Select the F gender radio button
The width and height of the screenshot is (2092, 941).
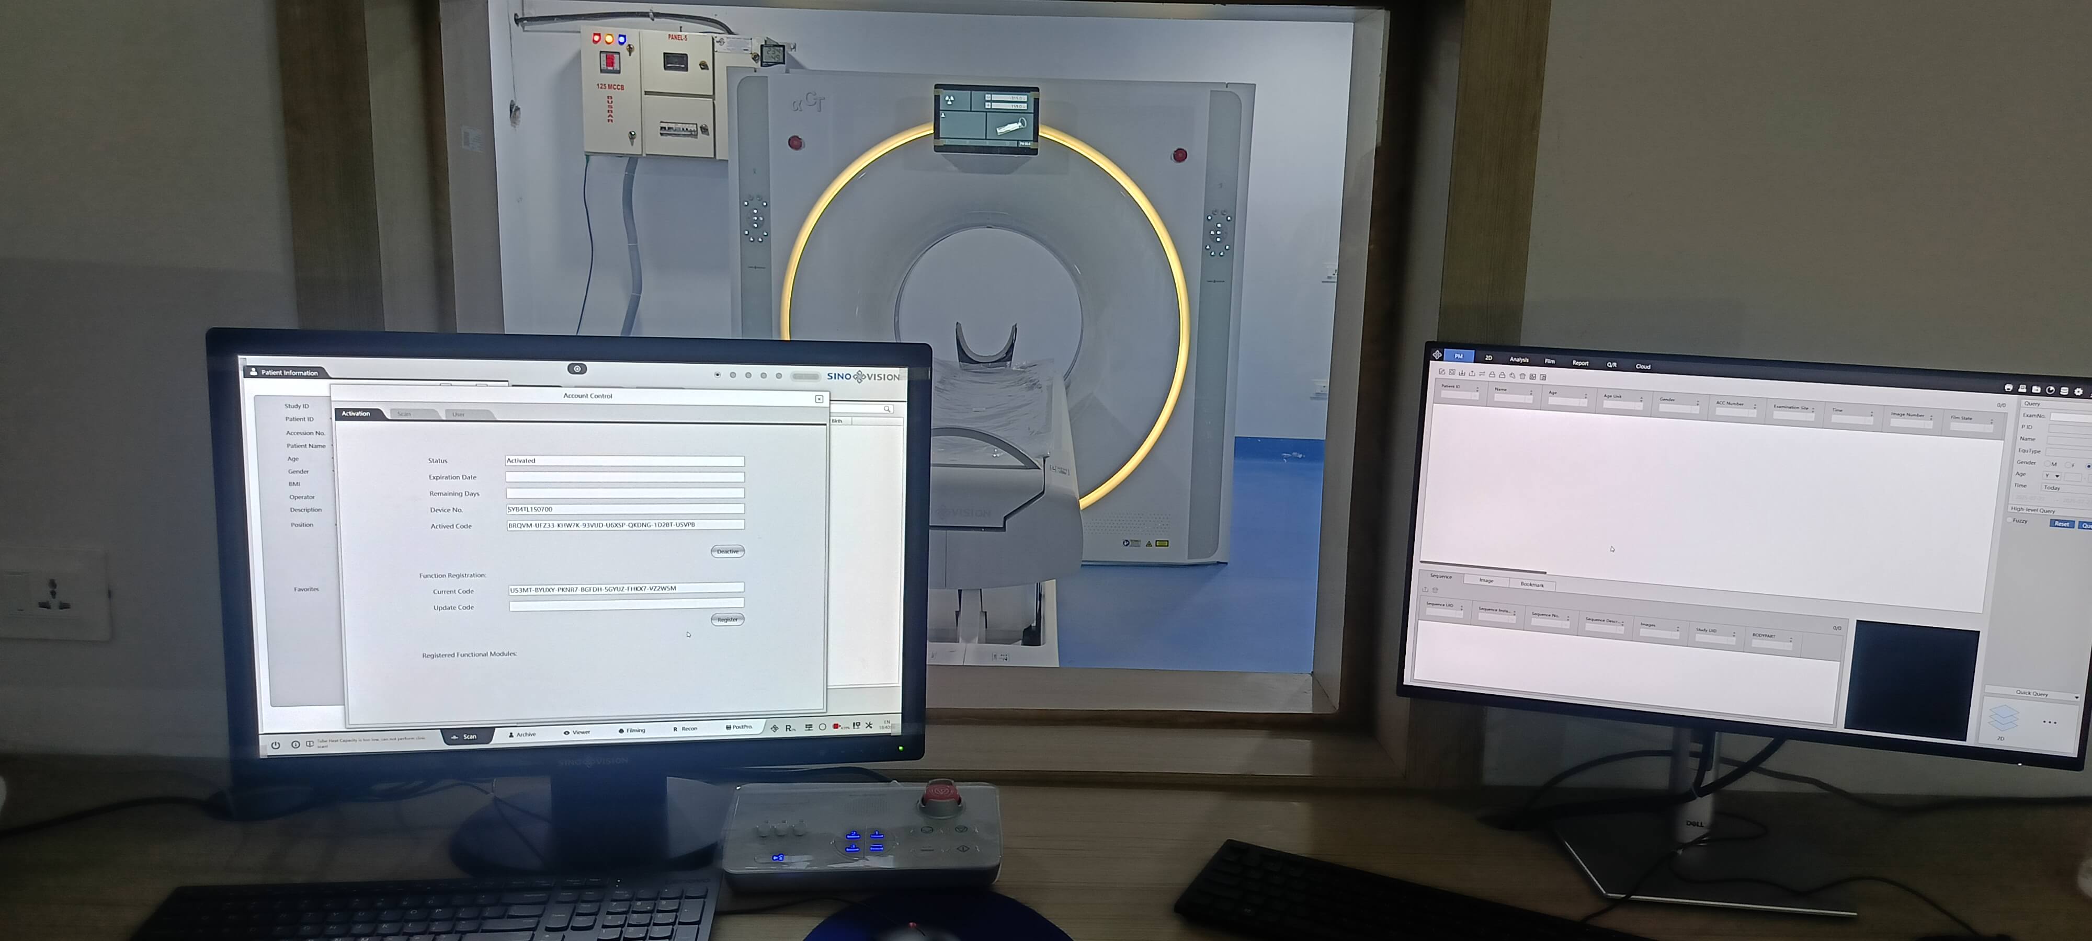[2067, 465]
